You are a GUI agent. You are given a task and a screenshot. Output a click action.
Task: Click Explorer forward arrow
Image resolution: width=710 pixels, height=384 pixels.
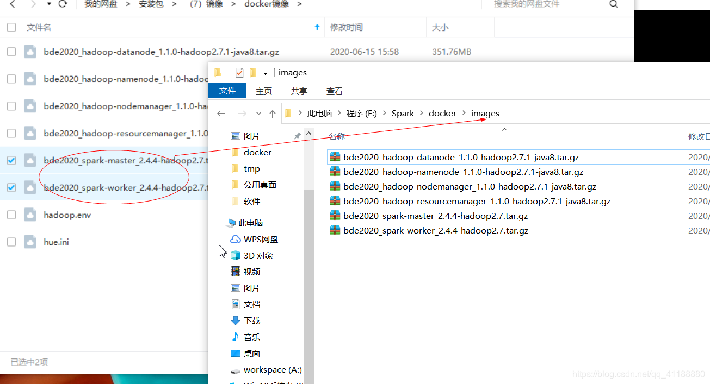pyautogui.click(x=243, y=114)
